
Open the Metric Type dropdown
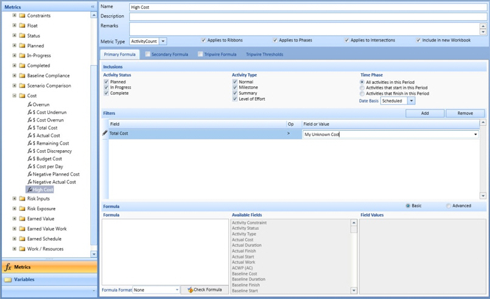(x=164, y=41)
